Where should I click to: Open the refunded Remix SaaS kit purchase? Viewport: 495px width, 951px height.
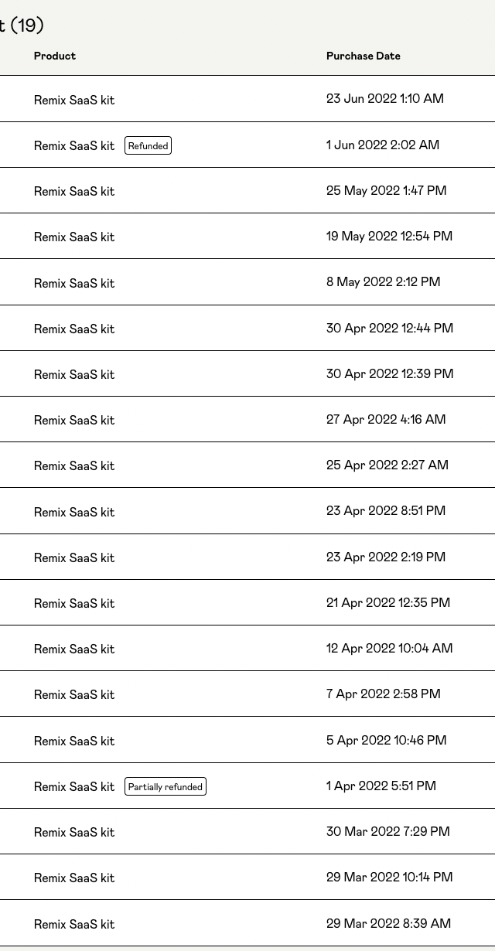pyautogui.click(x=247, y=145)
